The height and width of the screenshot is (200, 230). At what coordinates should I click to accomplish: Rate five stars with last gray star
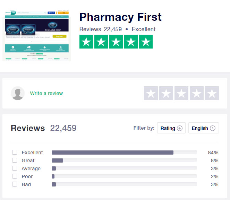pos(212,93)
